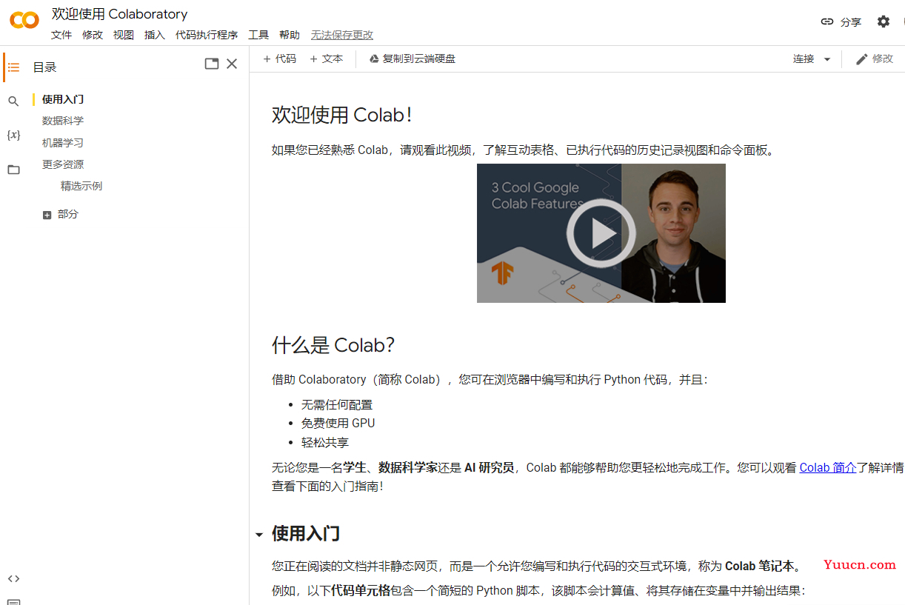Viewport: 905px width, 605px height.
Task: Open the 帮助 menu
Action: (290, 35)
